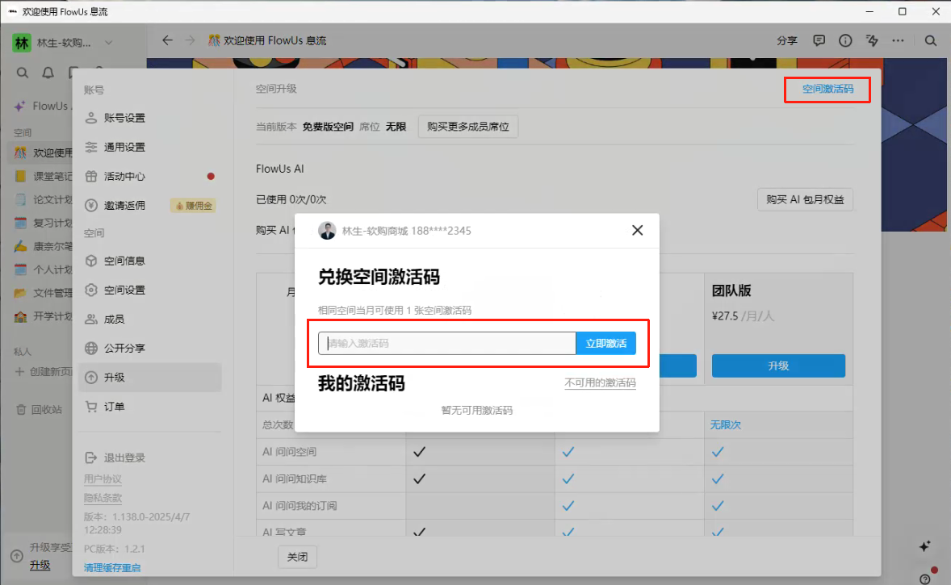Image resolution: width=951 pixels, height=585 pixels.
Task: Open the page info icon
Action: tap(845, 40)
